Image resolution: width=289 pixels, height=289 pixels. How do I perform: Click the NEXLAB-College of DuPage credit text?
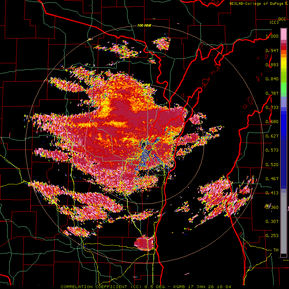[257, 4]
